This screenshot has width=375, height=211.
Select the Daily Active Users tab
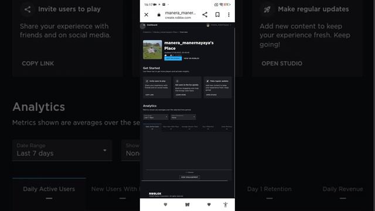pos(152,128)
